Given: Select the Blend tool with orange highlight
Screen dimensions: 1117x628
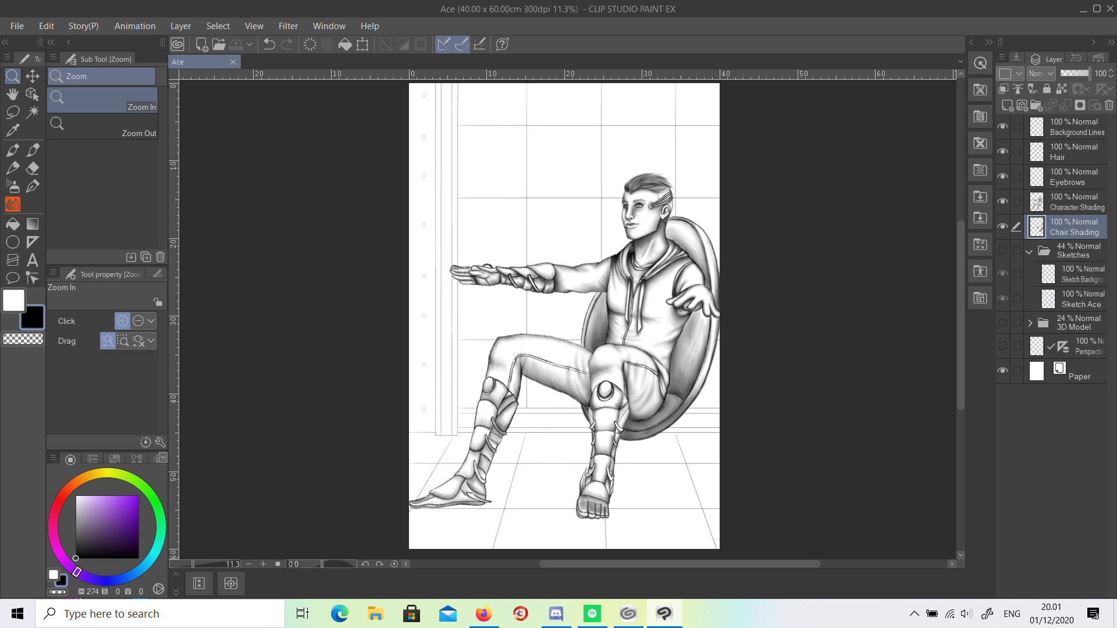Looking at the screenshot, I should pyautogui.click(x=13, y=205).
